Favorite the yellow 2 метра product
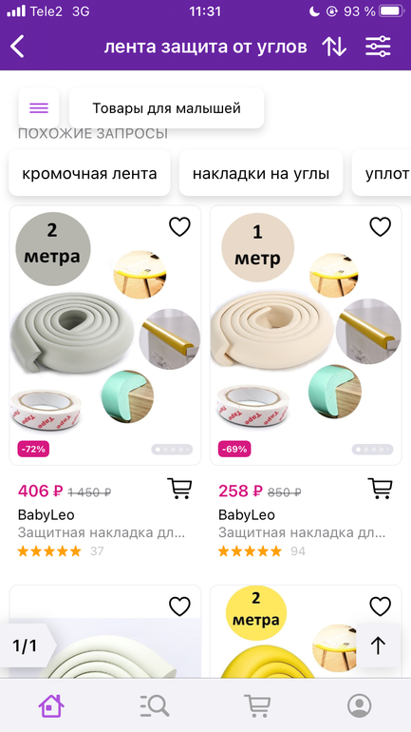Screen dimensions: 411x732 click(x=381, y=607)
